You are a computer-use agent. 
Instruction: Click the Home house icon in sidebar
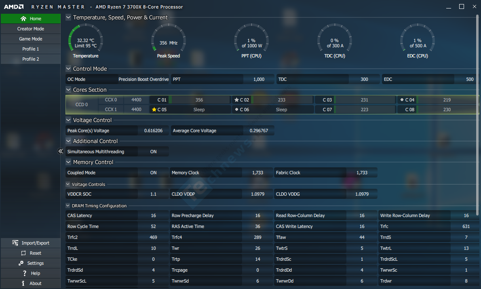click(x=23, y=19)
